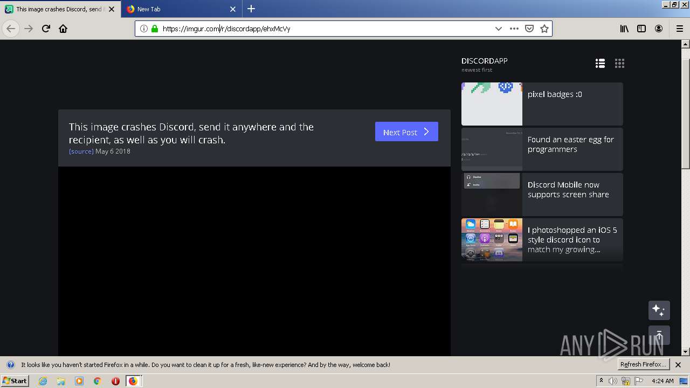Screen dimensions: 690x388
Task: Open Windows Explorer folder from taskbar
Action: coord(61,381)
